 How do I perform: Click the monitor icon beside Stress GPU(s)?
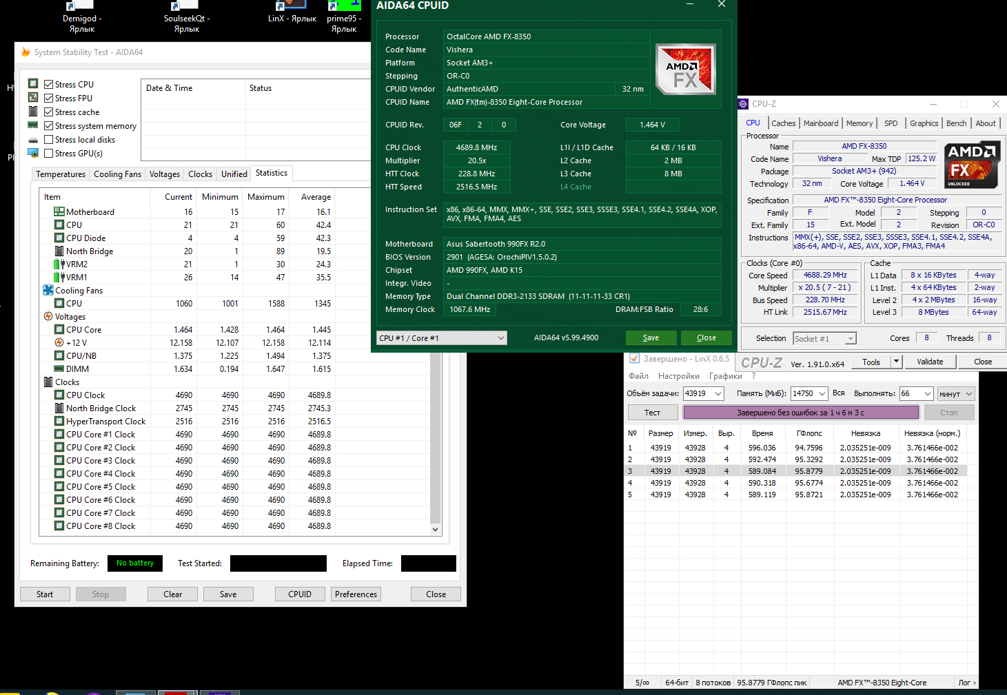pyautogui.click(x=33, y=153)
